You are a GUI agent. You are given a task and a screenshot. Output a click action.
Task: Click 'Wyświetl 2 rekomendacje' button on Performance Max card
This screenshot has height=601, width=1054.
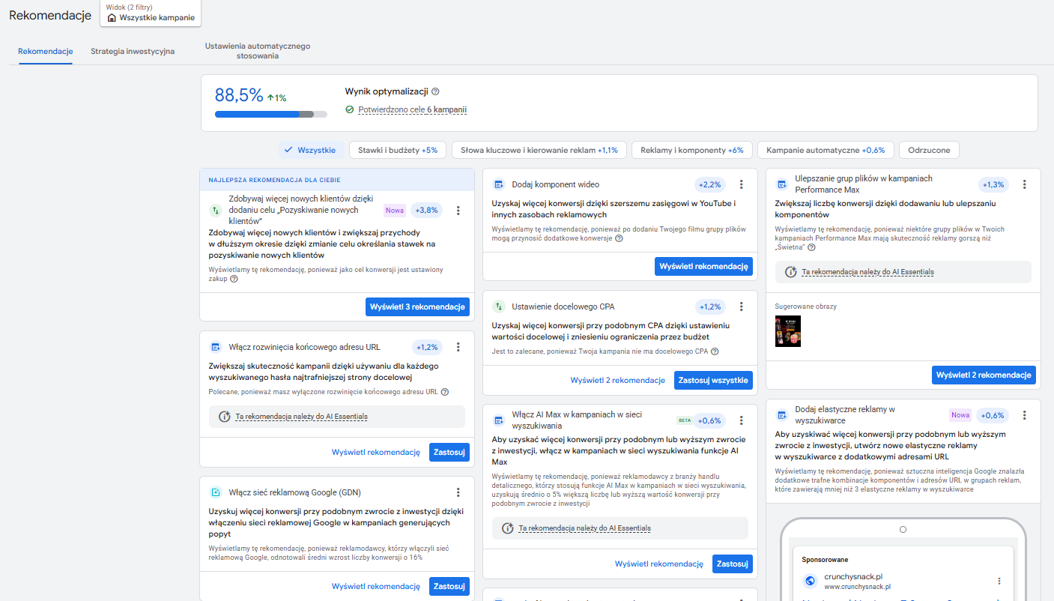984,375
